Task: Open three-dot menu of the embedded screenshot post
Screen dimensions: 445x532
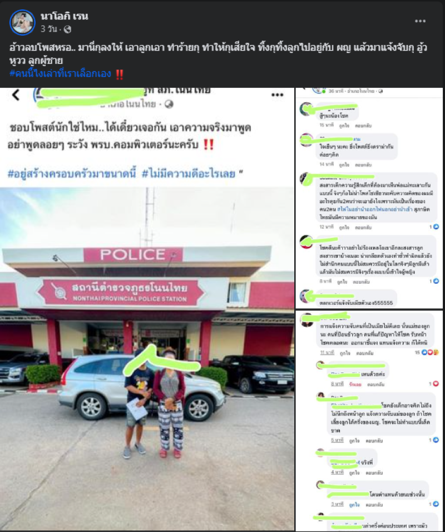Action: 277,95
